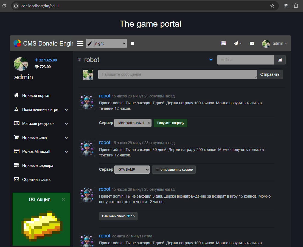Reload the page with browser refresh icon
Viewport: 303px width, 247px height.
(x=4, y=5)
